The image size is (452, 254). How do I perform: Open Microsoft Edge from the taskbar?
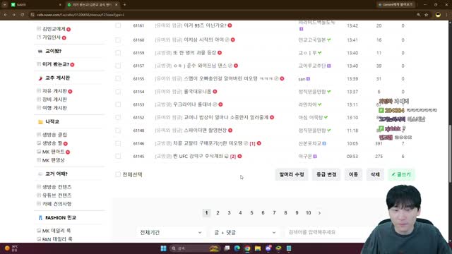pyautogui.click(x=237, y=248)
